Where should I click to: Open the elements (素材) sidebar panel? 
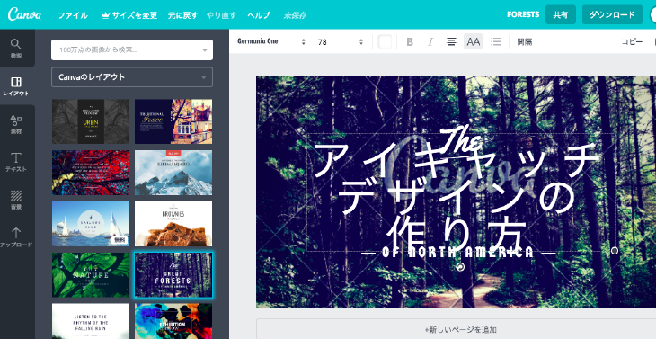pos(16,124)
